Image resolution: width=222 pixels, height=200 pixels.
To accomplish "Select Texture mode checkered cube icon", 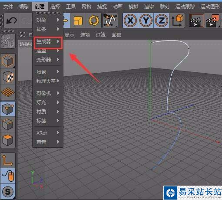I will 8,77.
